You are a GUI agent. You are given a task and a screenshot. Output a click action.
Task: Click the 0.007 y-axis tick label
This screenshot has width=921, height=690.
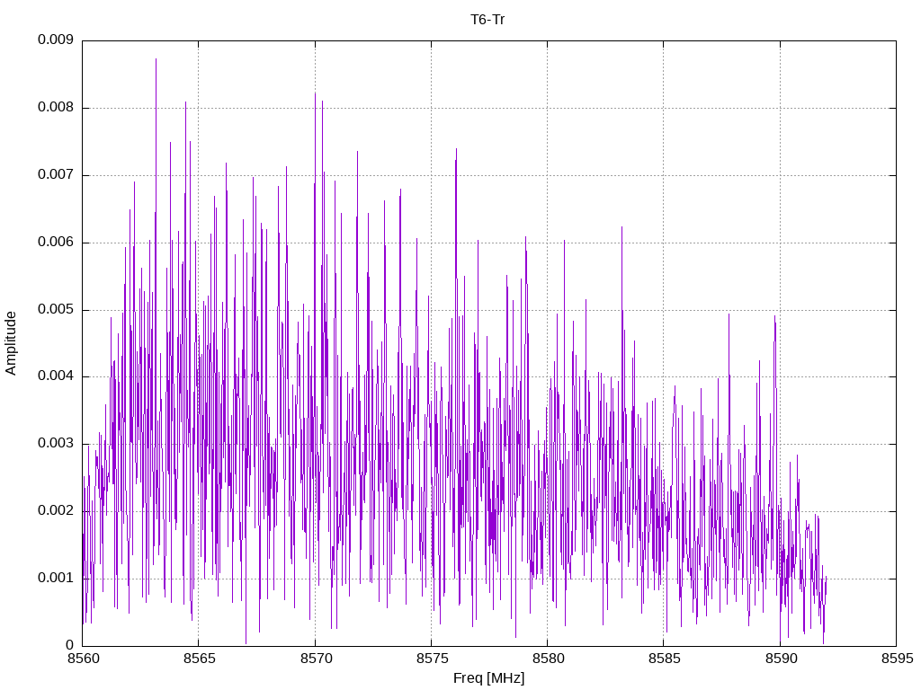(56, 174)
